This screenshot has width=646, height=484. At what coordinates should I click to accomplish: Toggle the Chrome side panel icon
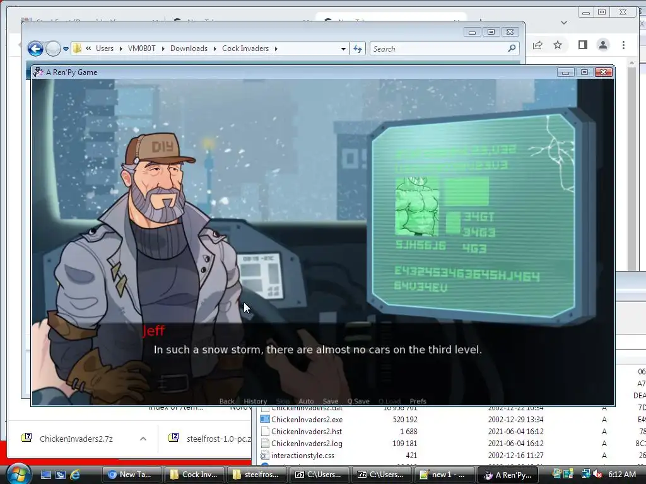582,45
